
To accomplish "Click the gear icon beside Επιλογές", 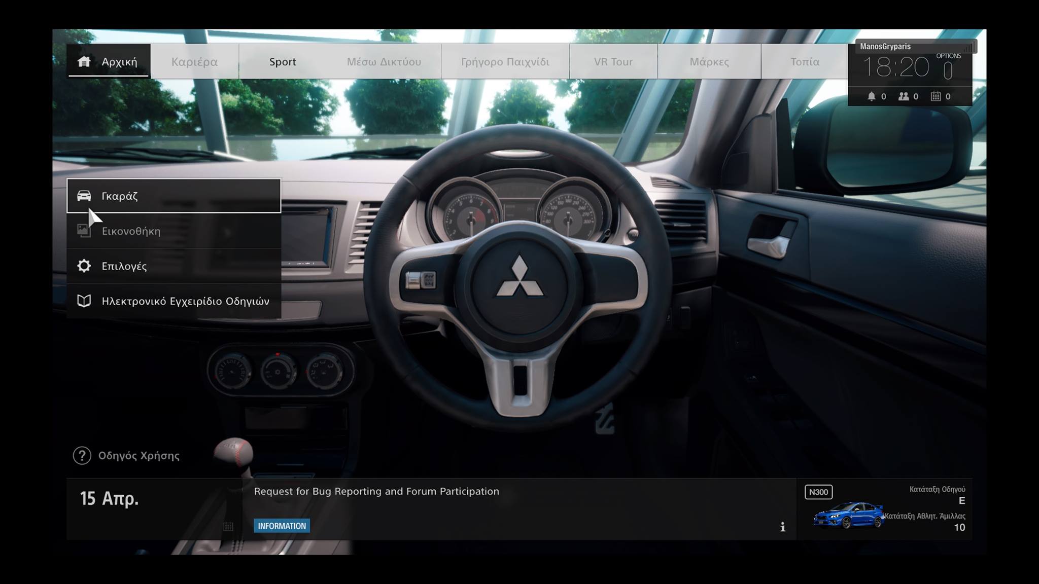I will coord(84,266).
